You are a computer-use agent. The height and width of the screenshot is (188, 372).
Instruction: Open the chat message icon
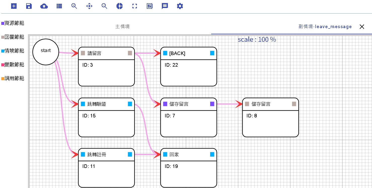[165, 6]
